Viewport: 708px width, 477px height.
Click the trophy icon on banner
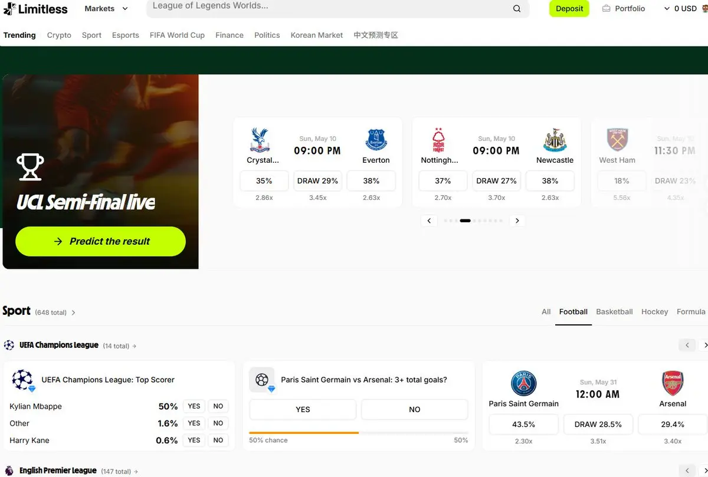click(30, 167)
